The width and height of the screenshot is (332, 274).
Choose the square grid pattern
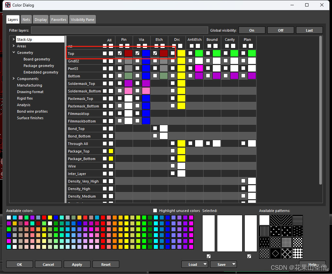coord(287,242)
